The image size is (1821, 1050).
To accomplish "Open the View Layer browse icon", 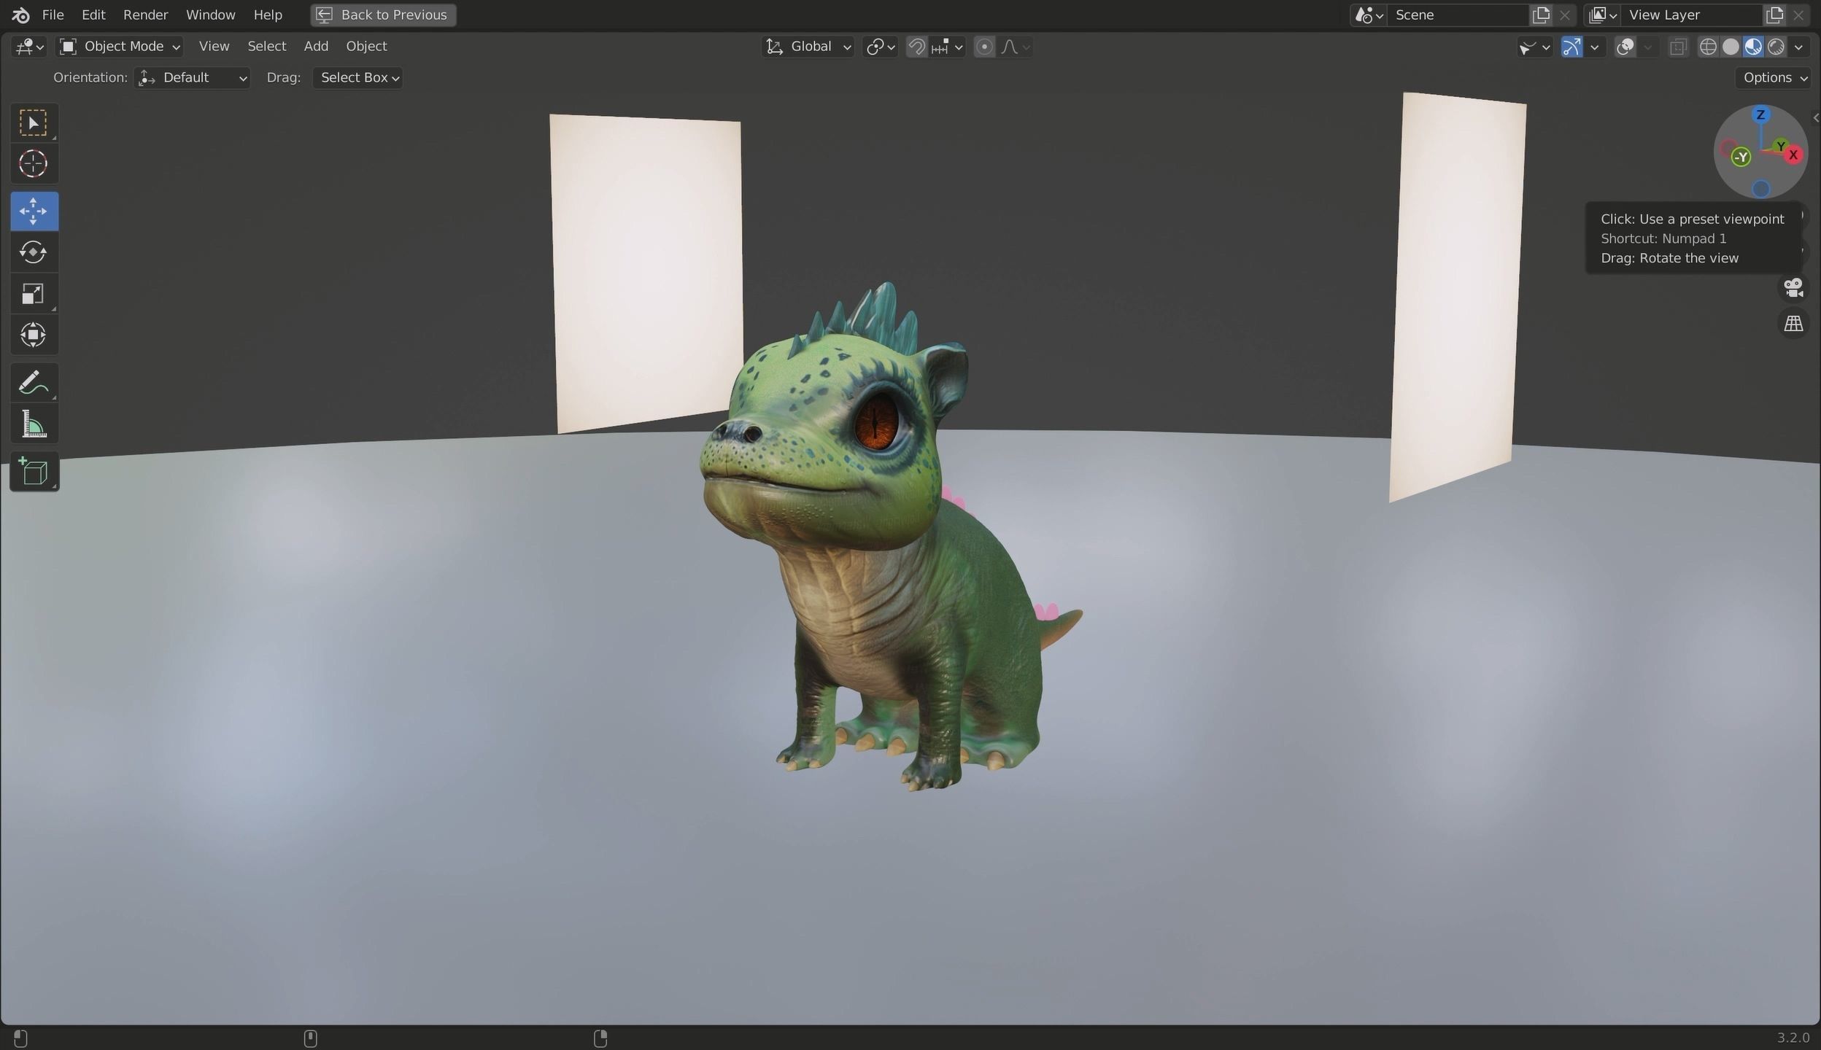I will pos(1603,15).
